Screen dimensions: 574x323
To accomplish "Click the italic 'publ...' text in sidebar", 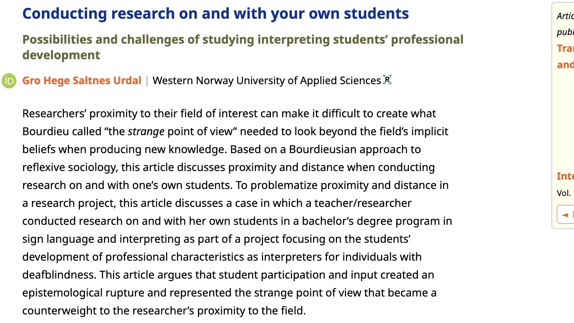I will point(565,32).
